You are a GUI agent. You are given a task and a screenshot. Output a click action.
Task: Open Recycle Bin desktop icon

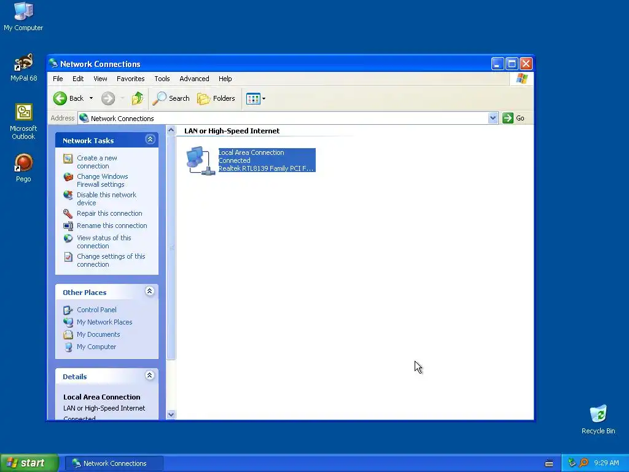click(x=598, y=419)
